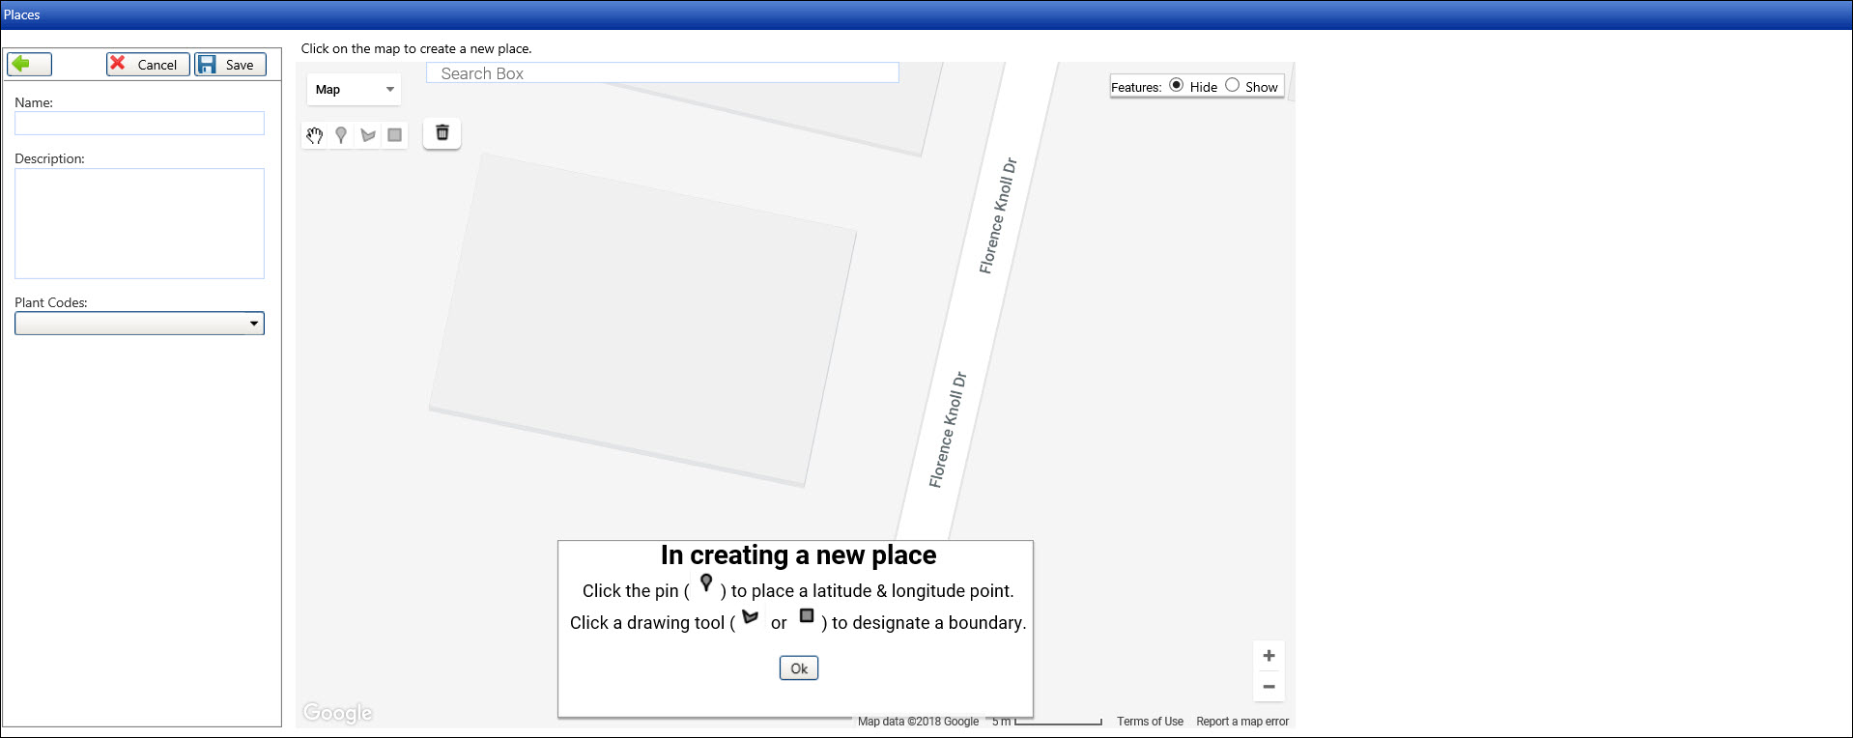Screen dimensions: 1853x738
Task: Focus the Name input field
Action: (139, 124)
